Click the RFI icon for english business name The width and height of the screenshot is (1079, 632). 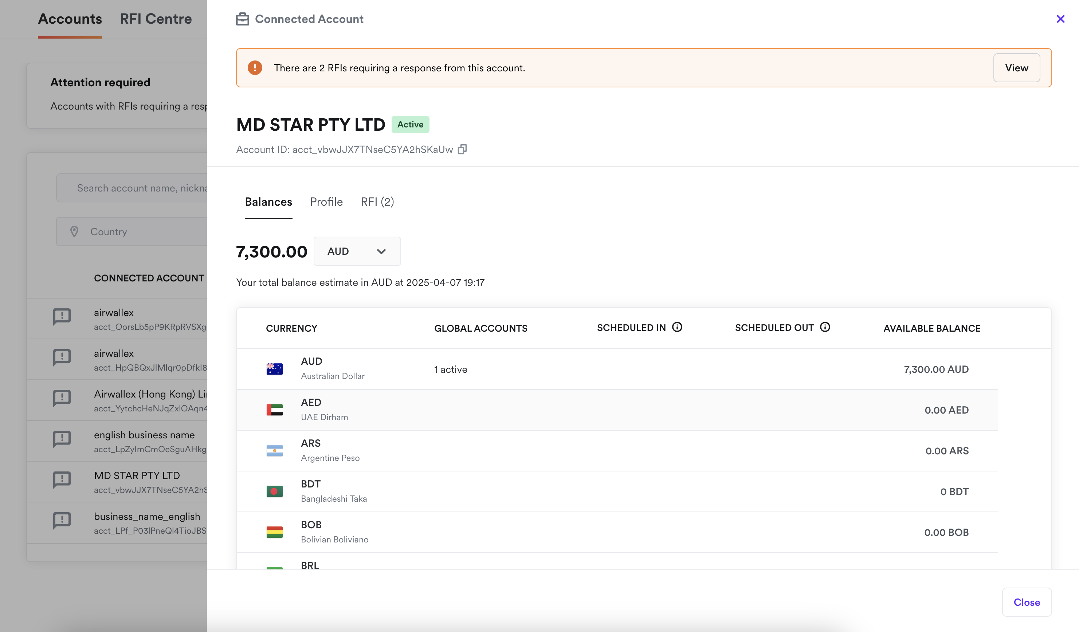pyautogui.click(x=62, y=439)
